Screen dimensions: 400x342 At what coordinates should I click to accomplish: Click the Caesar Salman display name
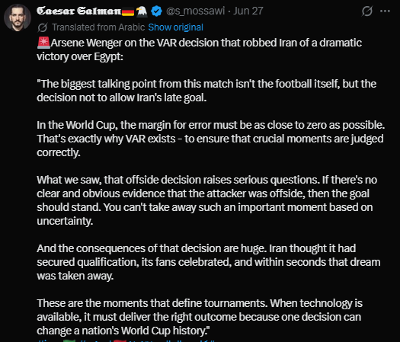[x=78, y=11]
